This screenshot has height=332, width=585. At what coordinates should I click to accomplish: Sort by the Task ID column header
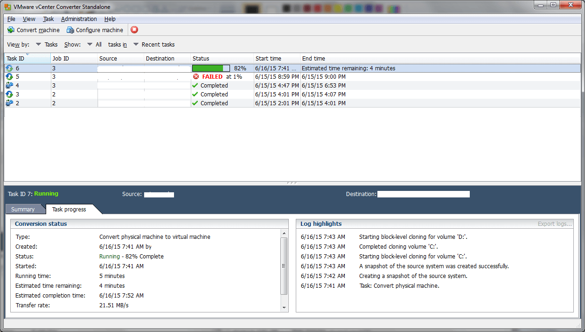click(28, 59)
